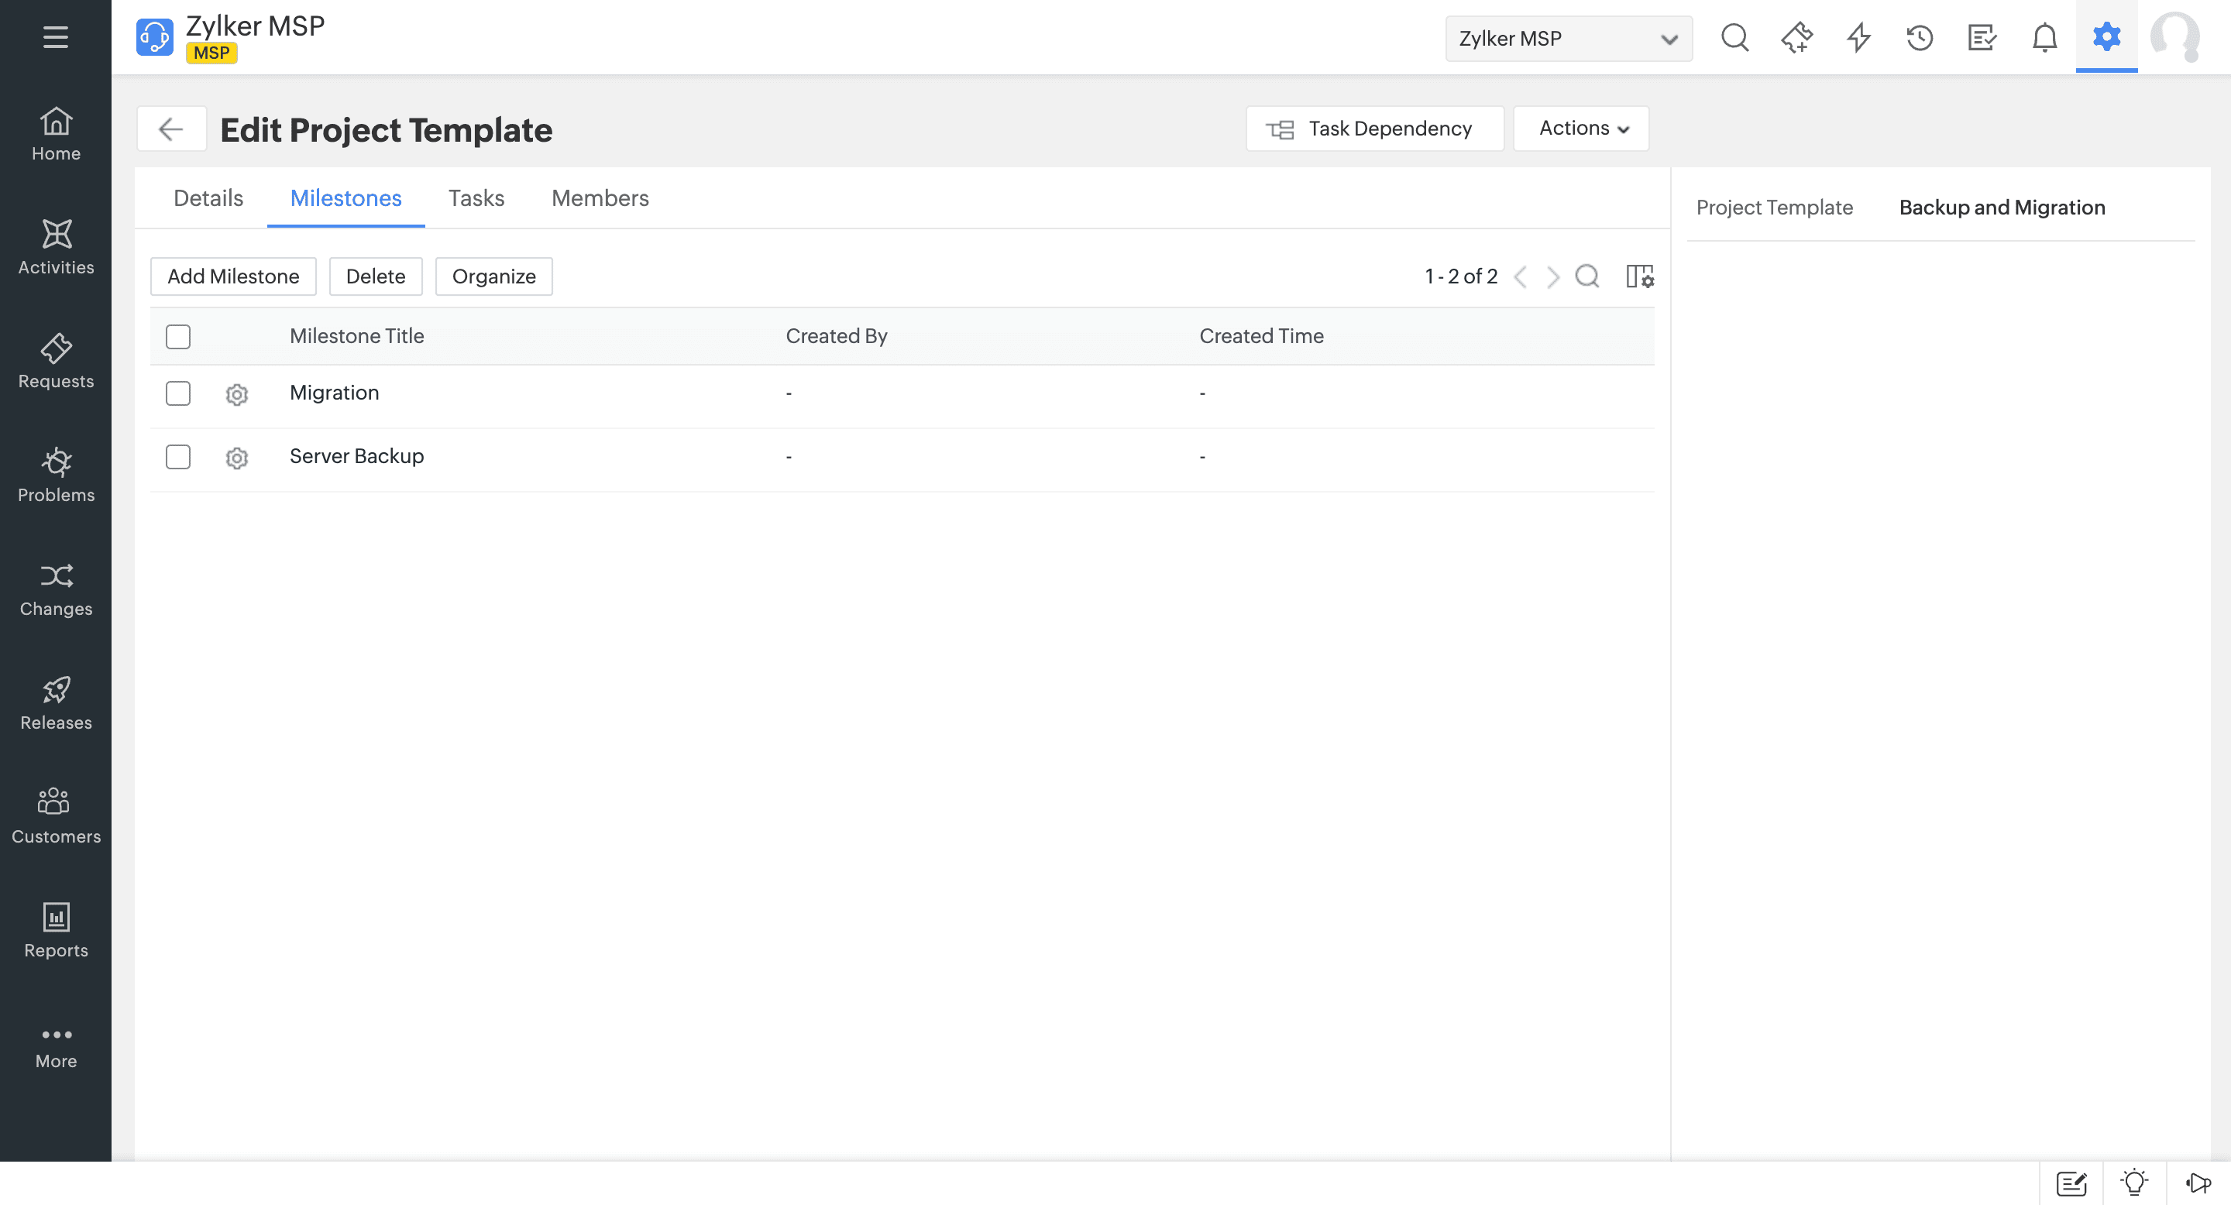Screen dimensions: 2231x1205
Task: Expand the Actions dropdown
Action: click(1580, 128)
